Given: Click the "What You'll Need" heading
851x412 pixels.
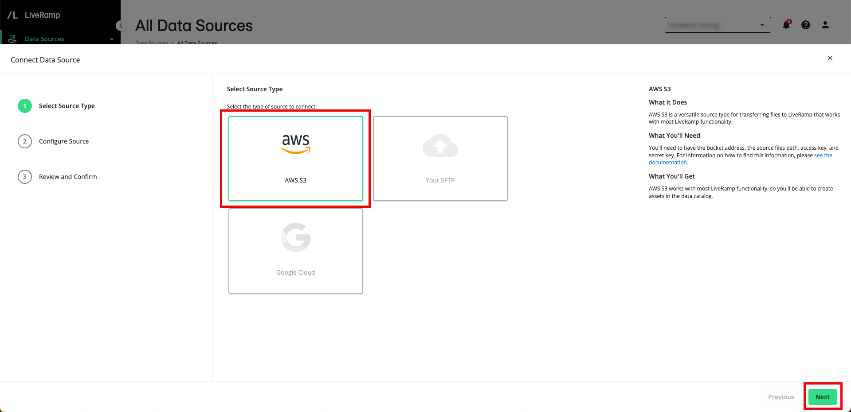Looking at the screenshot, I should pyautogui.click(x=674, y=136).
